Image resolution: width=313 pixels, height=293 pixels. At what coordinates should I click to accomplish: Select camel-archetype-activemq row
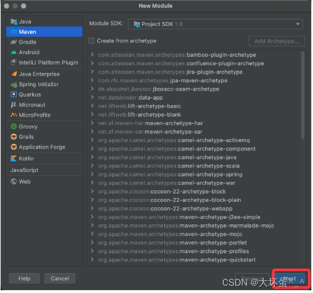coord(194,140)
